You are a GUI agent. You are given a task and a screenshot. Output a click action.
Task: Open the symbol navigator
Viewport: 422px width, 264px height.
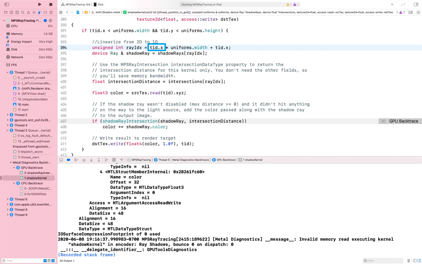tap(17, 13)
